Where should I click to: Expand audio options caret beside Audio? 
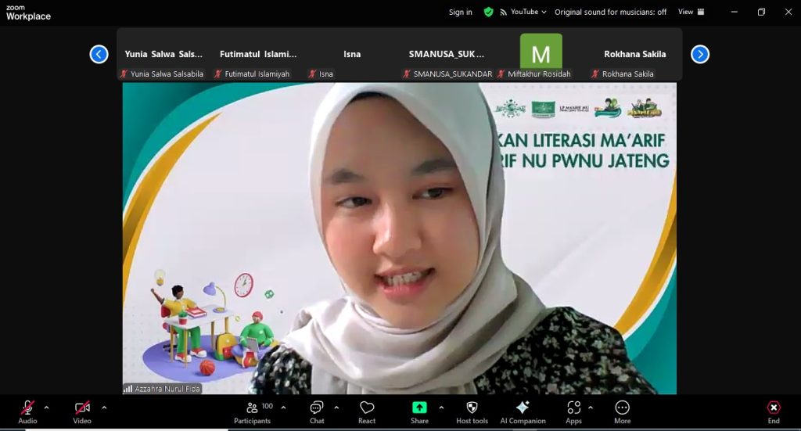pos(46,408)
